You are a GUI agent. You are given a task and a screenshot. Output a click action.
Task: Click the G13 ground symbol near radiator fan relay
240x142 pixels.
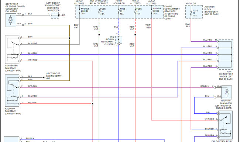[44, 77]
